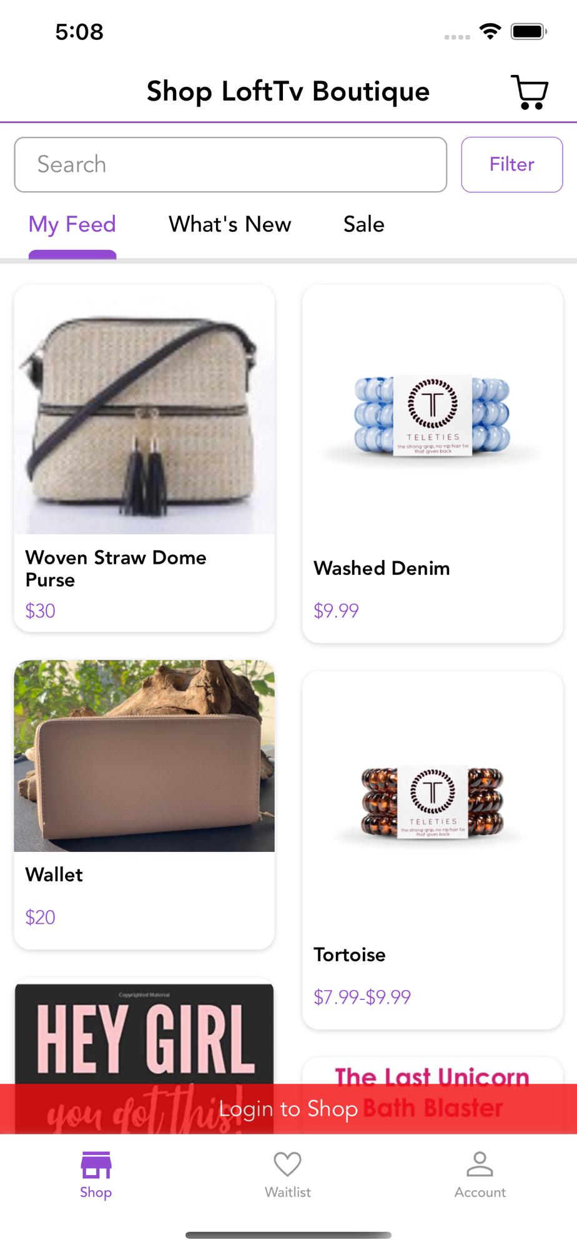
Task: Open the shopping cart
Action: (x=530, y=92)
